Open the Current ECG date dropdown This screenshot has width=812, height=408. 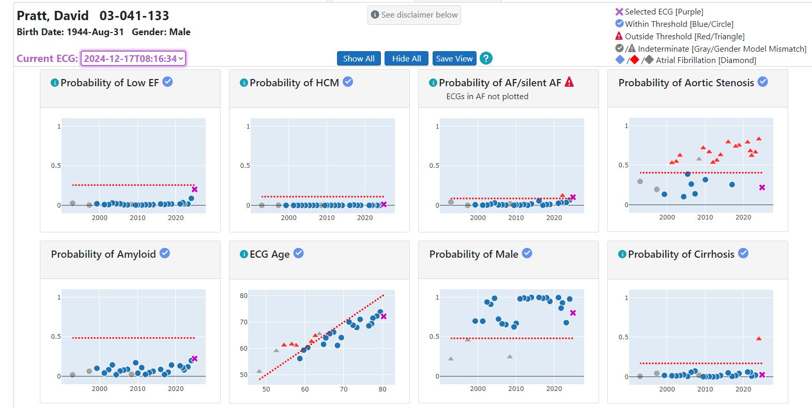133,58
